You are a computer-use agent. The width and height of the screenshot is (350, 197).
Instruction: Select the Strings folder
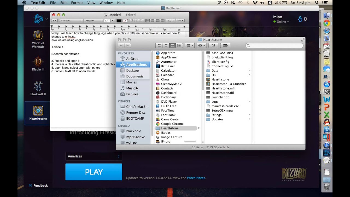tap(214, 115)
